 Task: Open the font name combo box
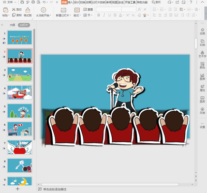click(x=109, y=9)
